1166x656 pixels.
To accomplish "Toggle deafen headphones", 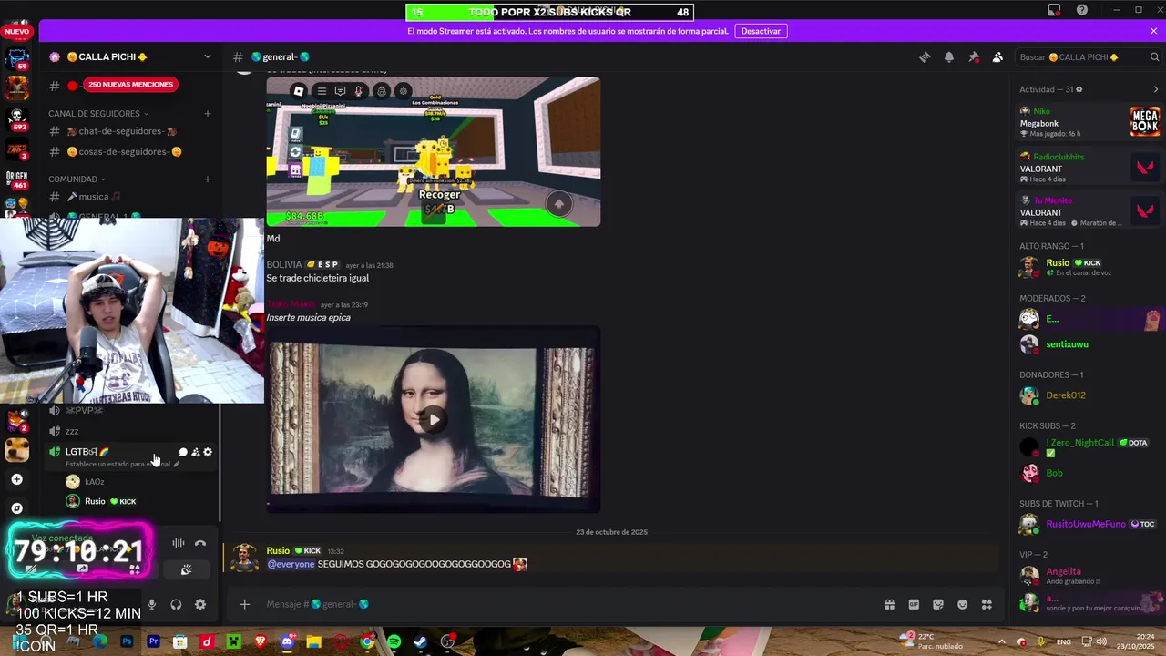I will click(176, 604).
